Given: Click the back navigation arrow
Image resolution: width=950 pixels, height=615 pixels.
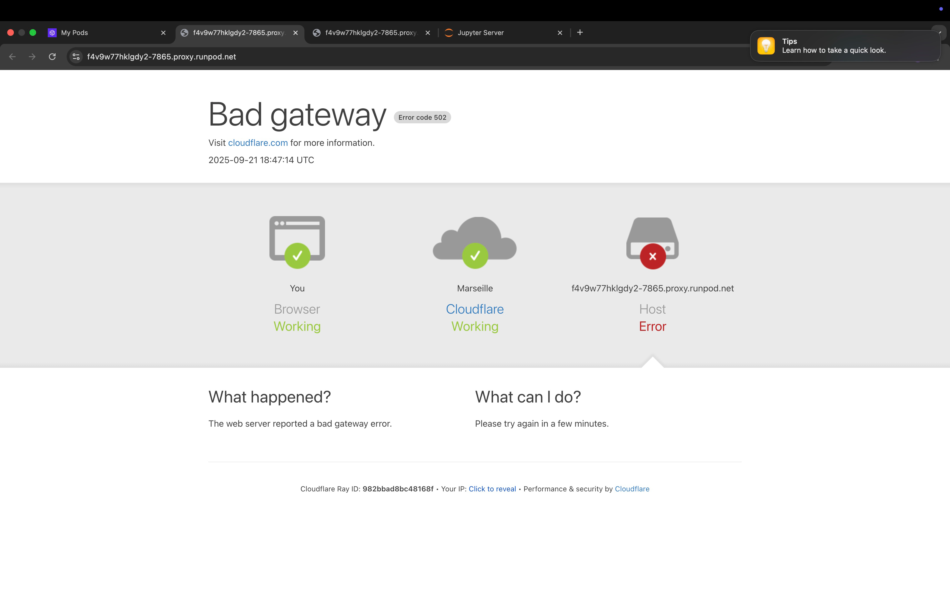Looking at the screenshot, I should click(x=12, y=57).
